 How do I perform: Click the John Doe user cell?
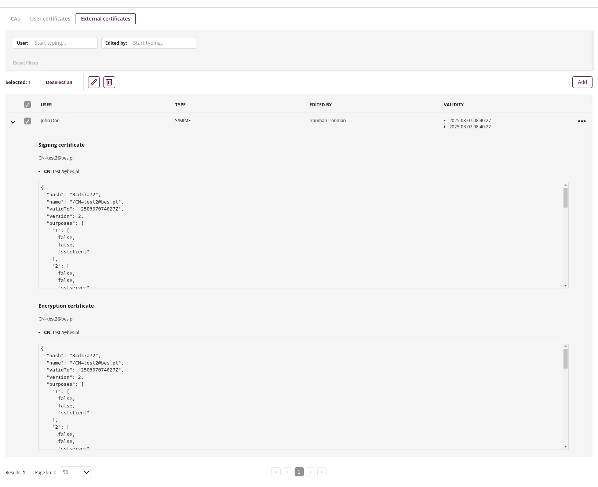tap(50, 121)
